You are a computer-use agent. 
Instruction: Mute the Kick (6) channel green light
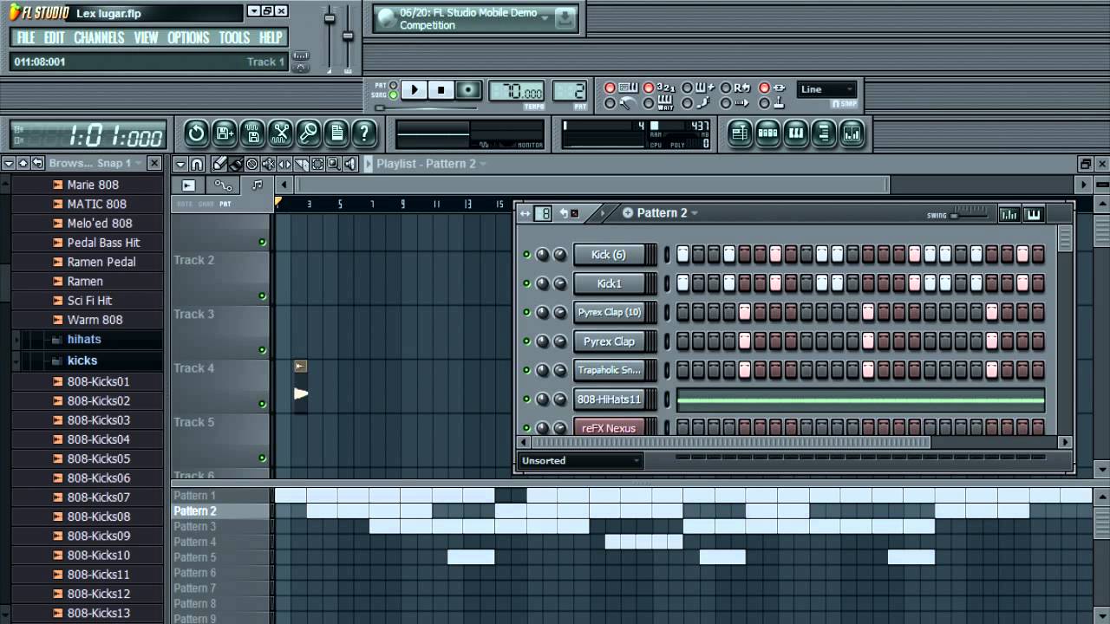526,255
